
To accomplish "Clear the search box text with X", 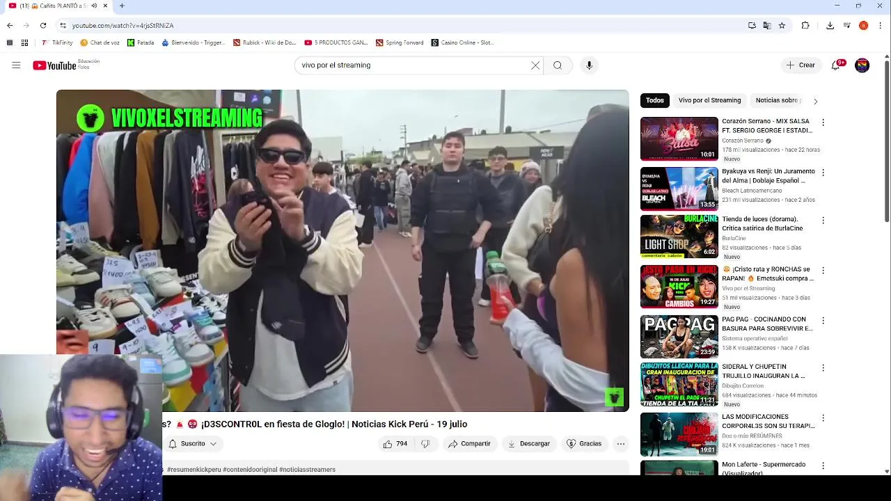I will (535, 65).
